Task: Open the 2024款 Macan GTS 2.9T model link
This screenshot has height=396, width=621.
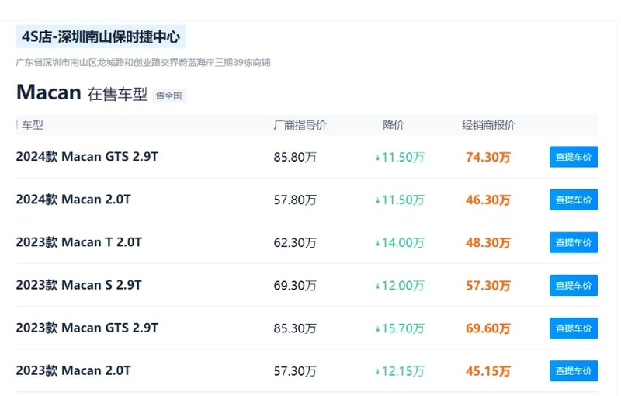Action: point(87,157)
